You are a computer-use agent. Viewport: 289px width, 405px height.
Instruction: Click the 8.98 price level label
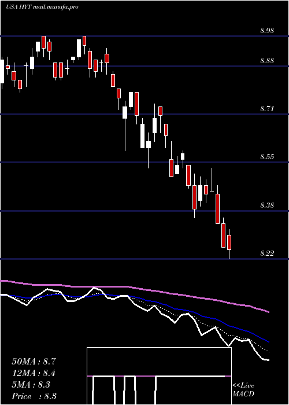[267, 31]
